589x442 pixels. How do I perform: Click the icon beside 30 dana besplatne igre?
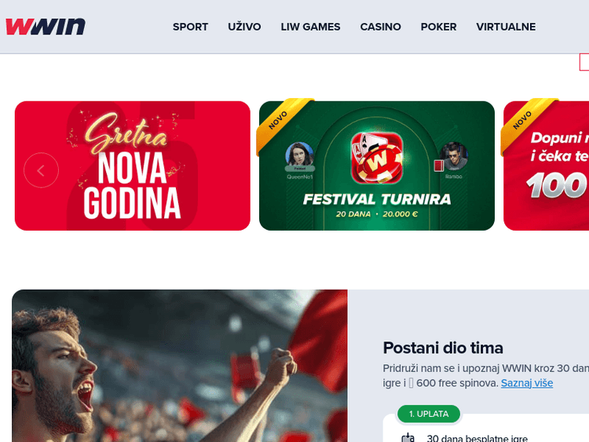(x=408, y=438)
